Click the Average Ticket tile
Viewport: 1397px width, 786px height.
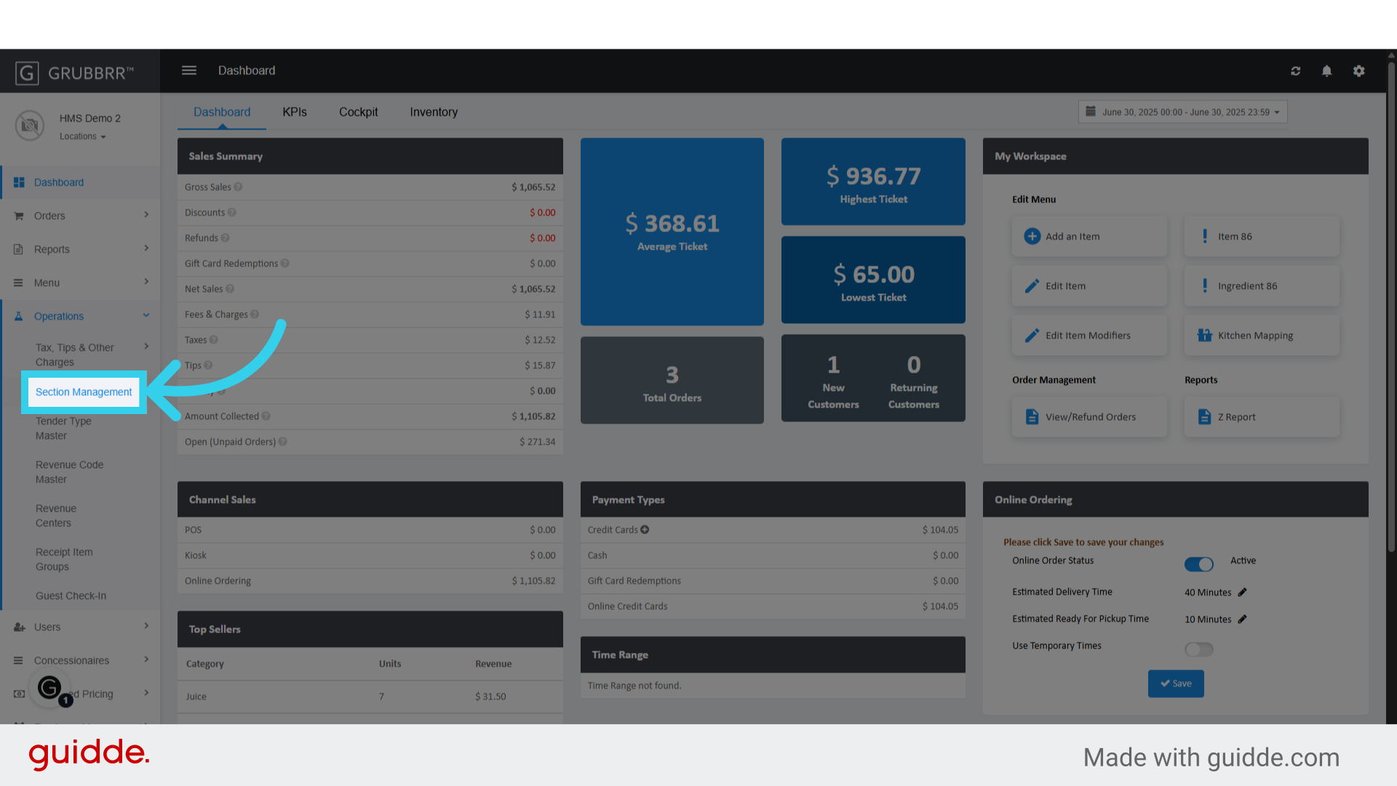pyautogui.click(x=672, y=231)
